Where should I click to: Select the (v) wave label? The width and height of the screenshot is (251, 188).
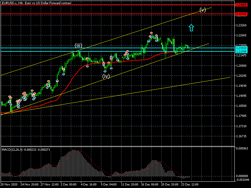[x=203, y=10]
